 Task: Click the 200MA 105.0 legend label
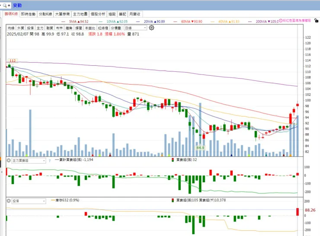point(267,22)
